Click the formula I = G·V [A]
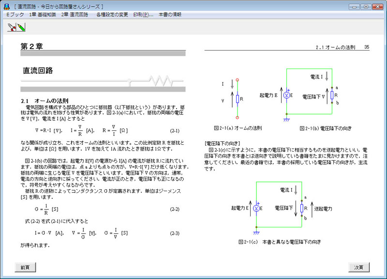Viewport: 387px width, 279px height. tap(49, 233)
